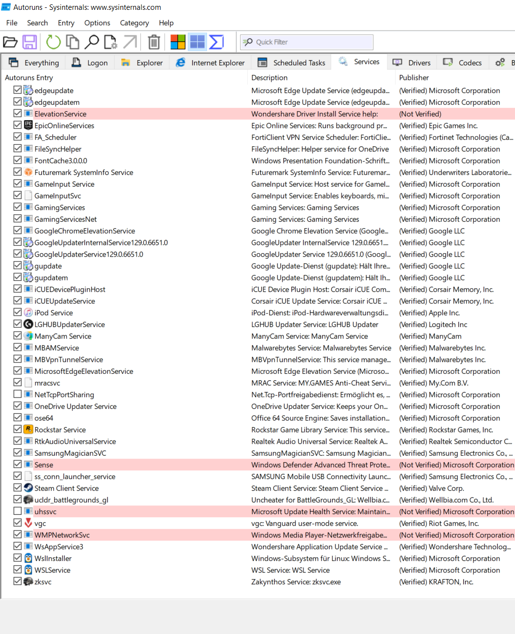The height and width of the screenshot is (634, 515).
Task: Uncheck the edgeupdate checkbox
Action: point(18,90)
